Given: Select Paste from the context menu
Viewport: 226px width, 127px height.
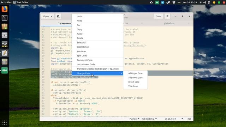Looking at the screenshot, I should point(97,34).
